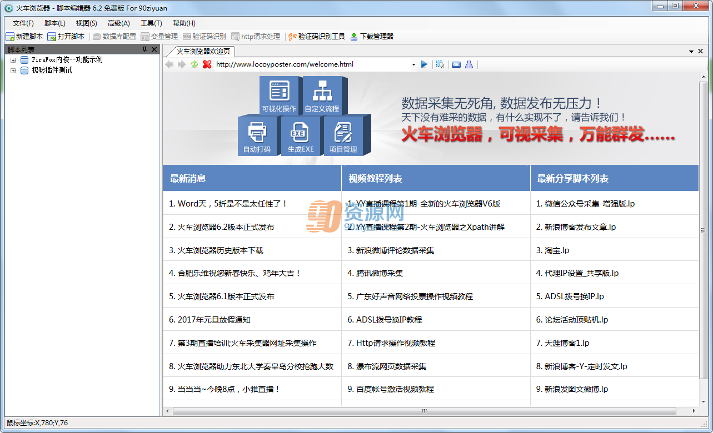Viewport: 713px width, 433px height.
Task: Click the red X stop loading icon
Action: click(207, 64)
